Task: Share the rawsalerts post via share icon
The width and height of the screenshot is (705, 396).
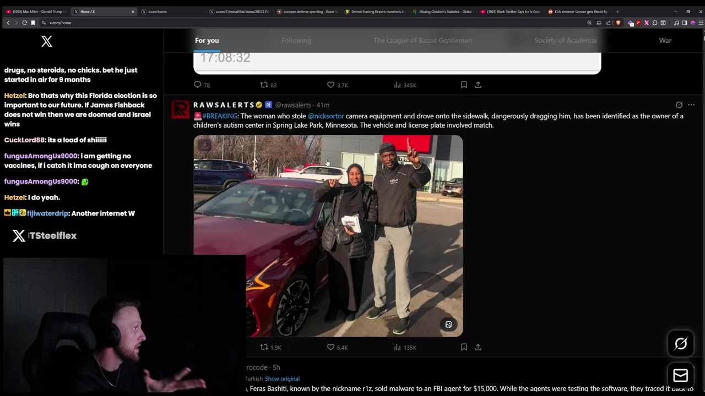Action: point(478,347)
